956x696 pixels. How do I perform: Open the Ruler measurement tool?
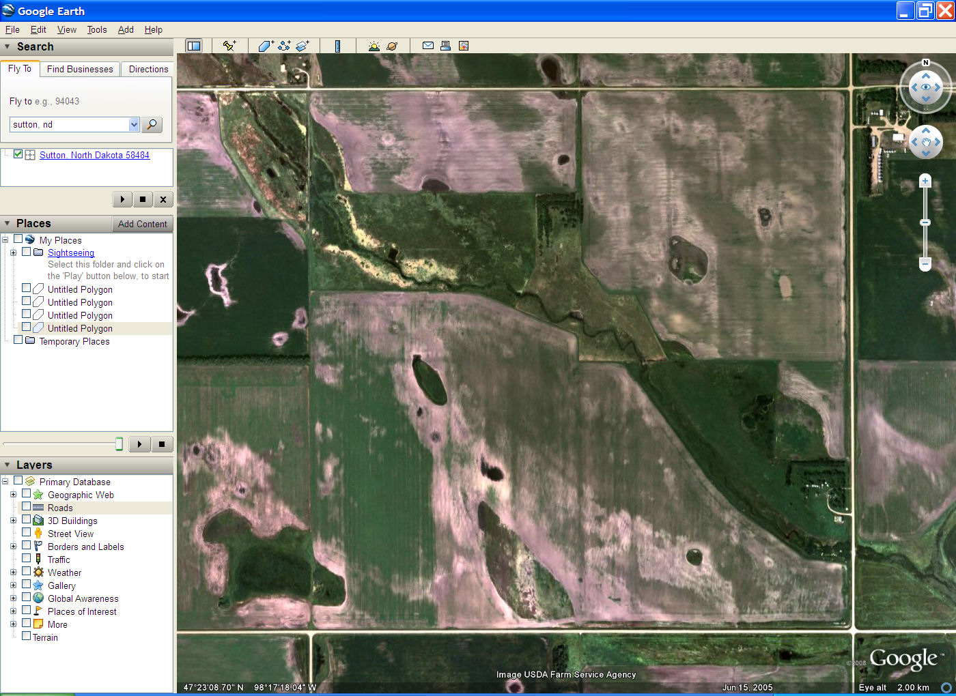337,46
